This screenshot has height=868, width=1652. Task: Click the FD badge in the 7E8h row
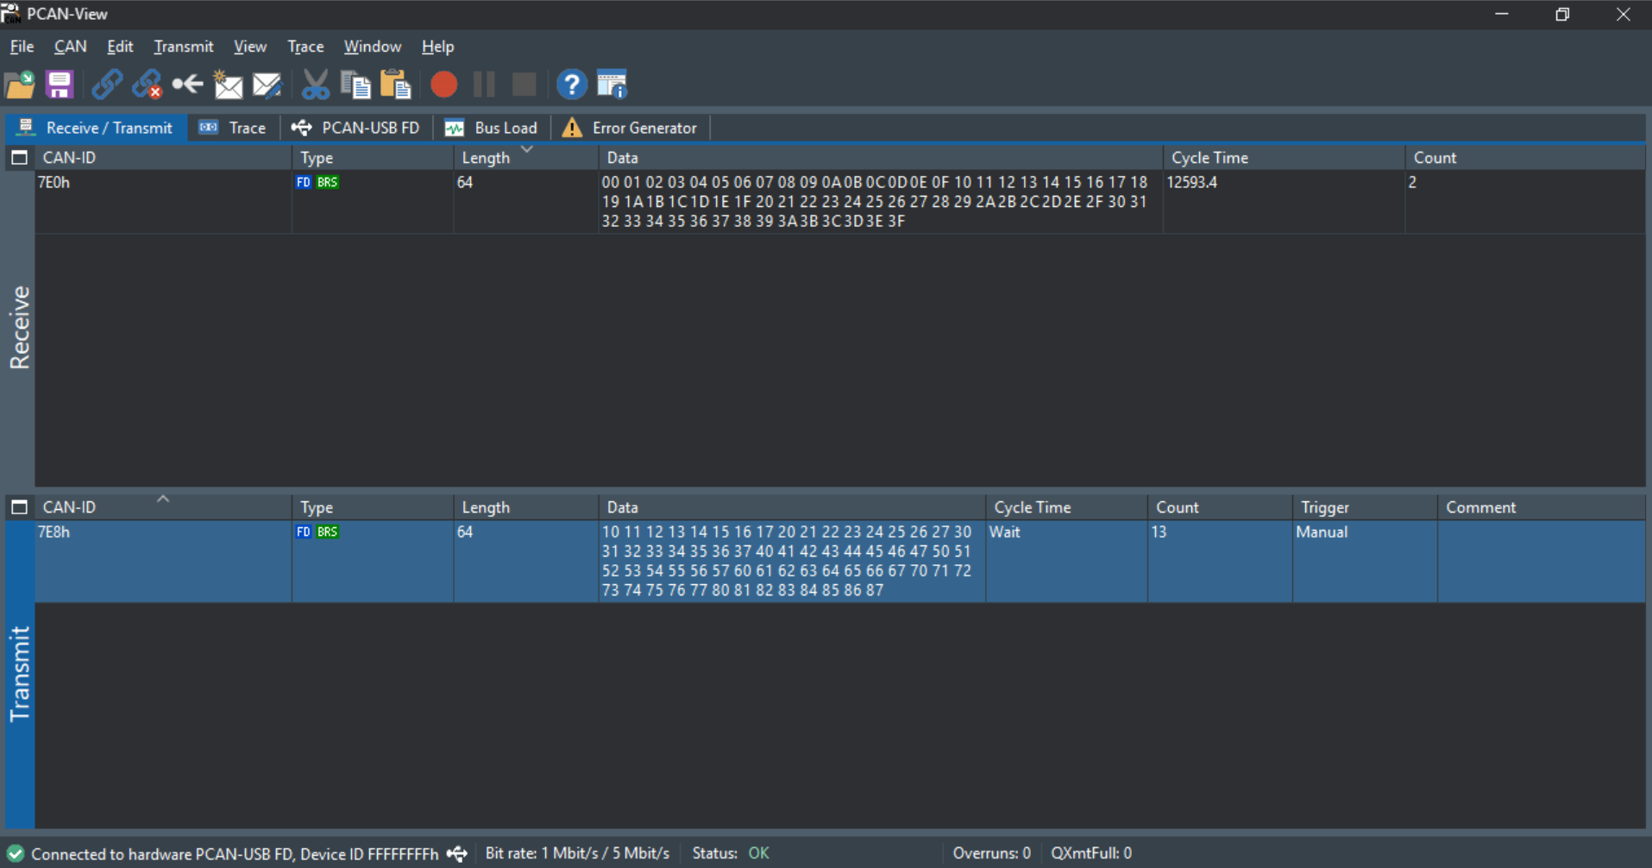pos(303,531)
